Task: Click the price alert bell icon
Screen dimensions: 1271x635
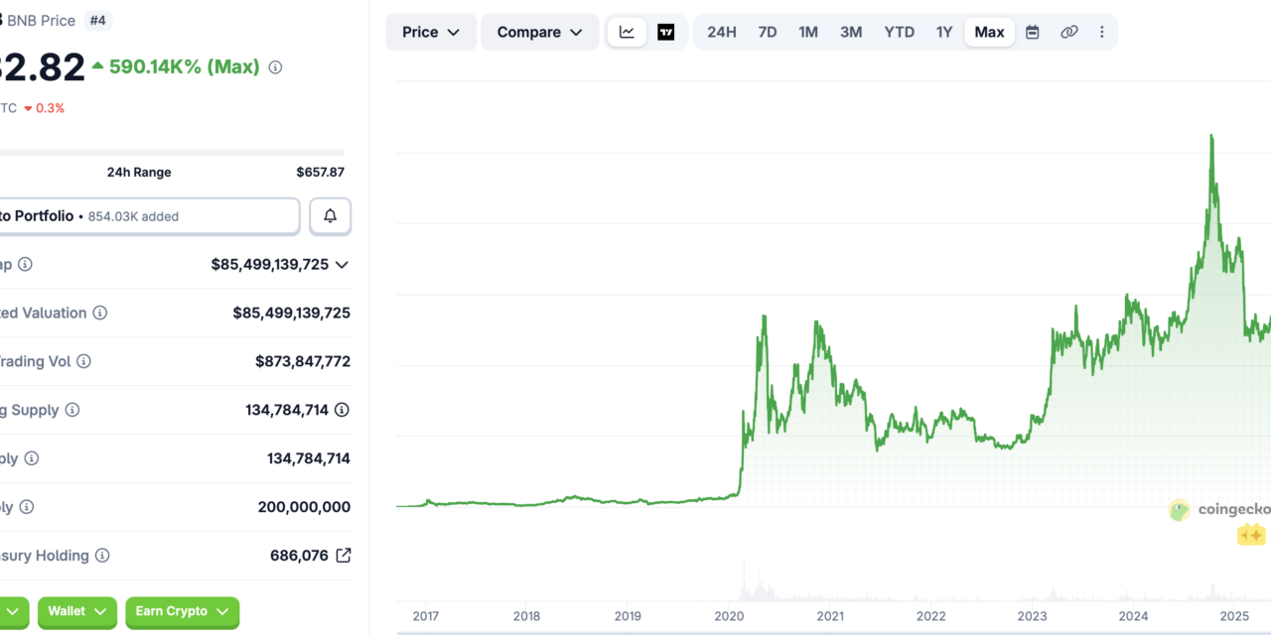Action: (x=331, y=216)
